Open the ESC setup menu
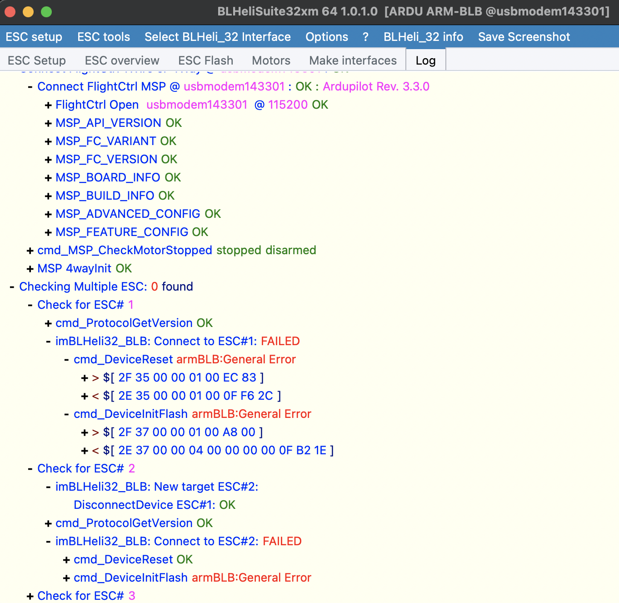Viewport: 619px width, 603px height. click(34, 37)
